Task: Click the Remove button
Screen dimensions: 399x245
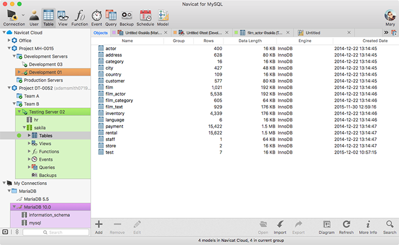Action: [x=117, y=227]
